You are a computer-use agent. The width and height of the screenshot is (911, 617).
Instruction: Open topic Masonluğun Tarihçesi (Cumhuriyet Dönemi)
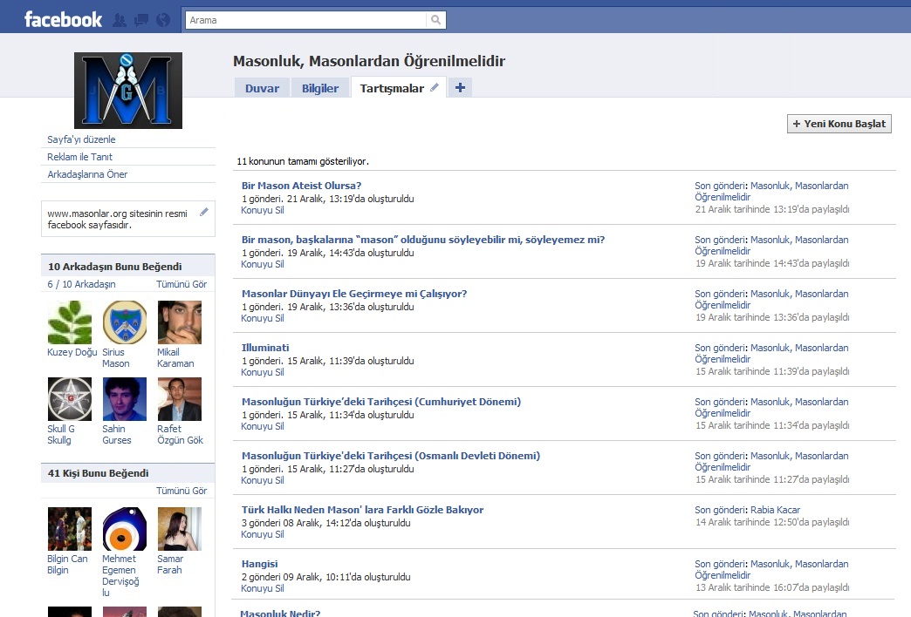point(381,402)
